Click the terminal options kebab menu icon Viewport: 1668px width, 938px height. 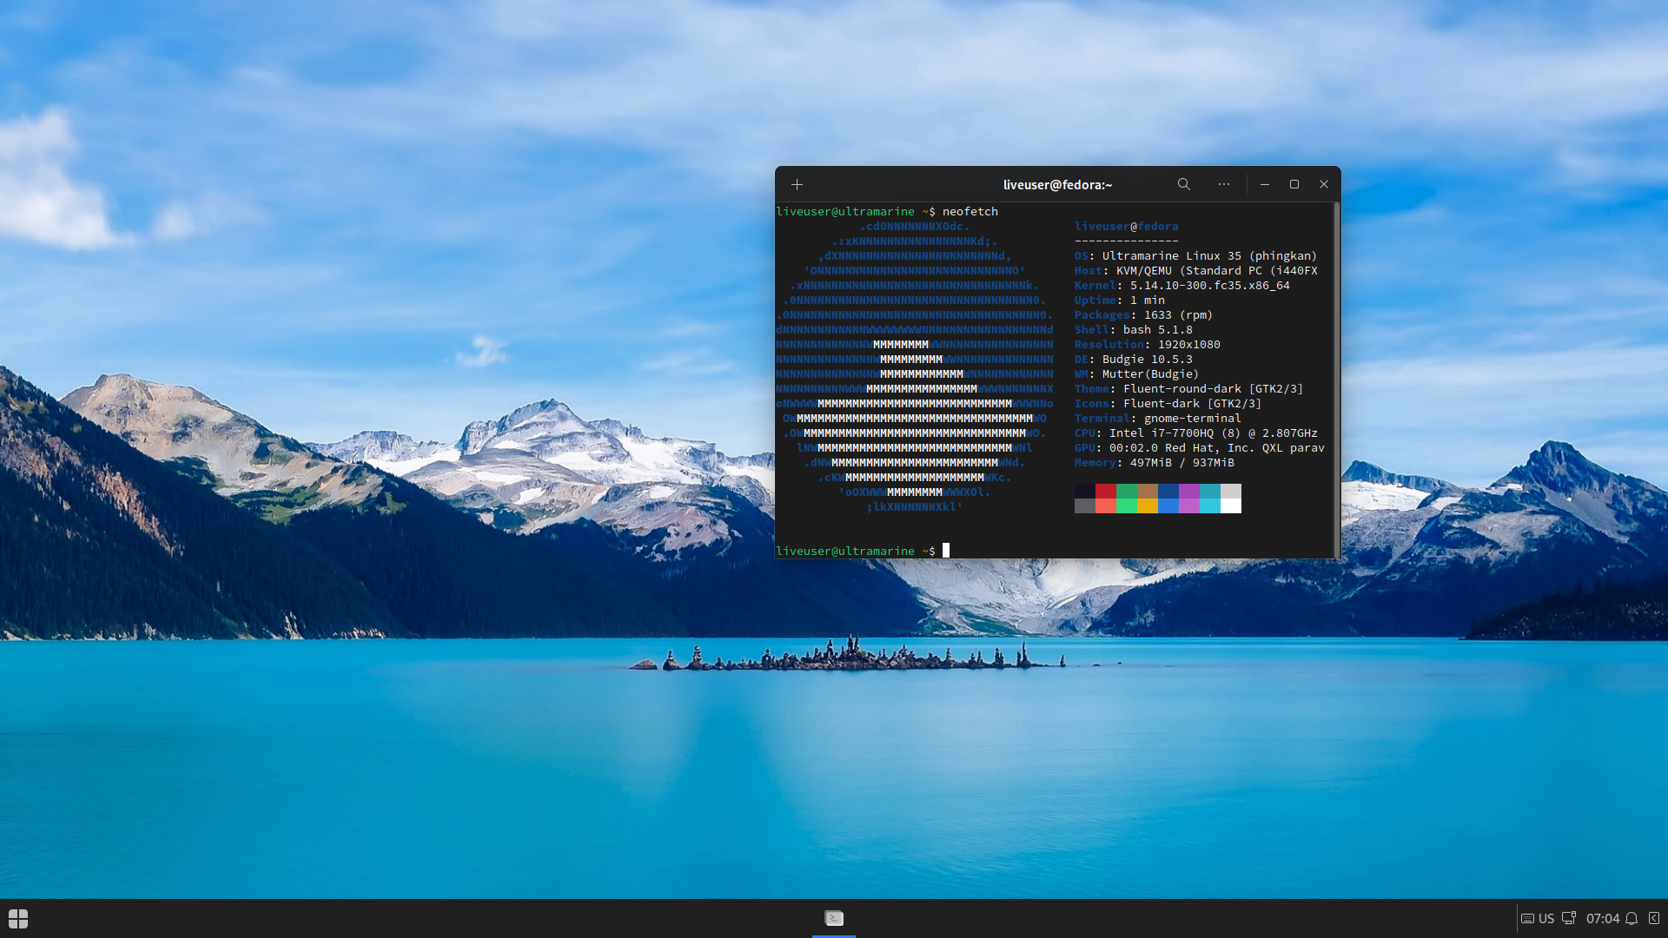coord(1223,184)
